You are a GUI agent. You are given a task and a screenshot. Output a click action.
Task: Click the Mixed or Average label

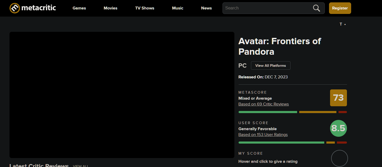coord(255,98)
